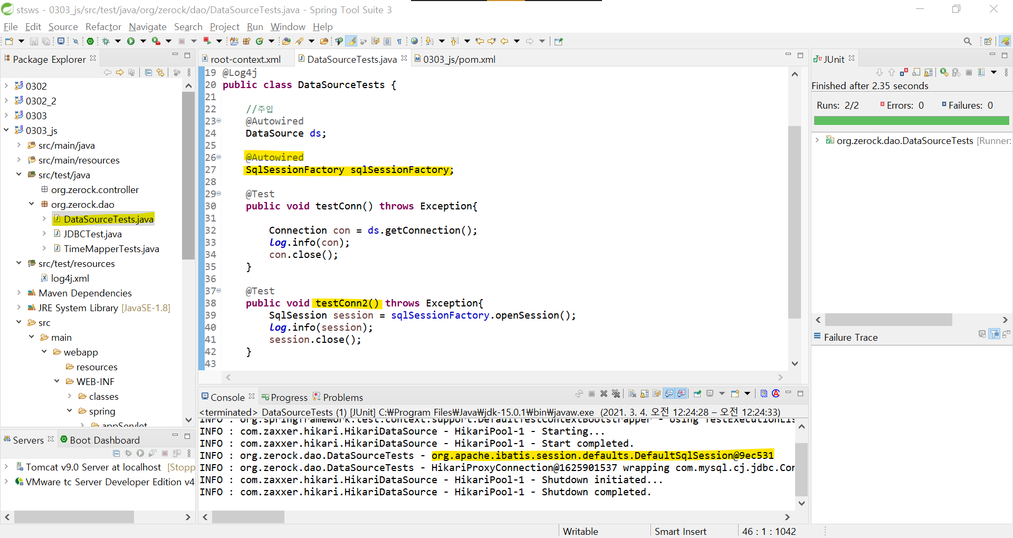Open the Refactor menu
The height and width of the screenshot is (538, 1013).
(103, 26)
